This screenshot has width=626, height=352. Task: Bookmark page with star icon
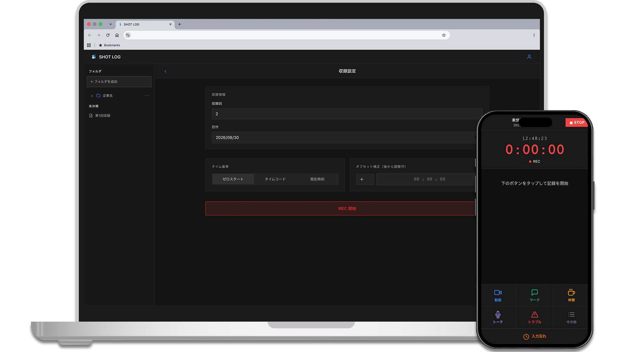(x=444, y=35)
